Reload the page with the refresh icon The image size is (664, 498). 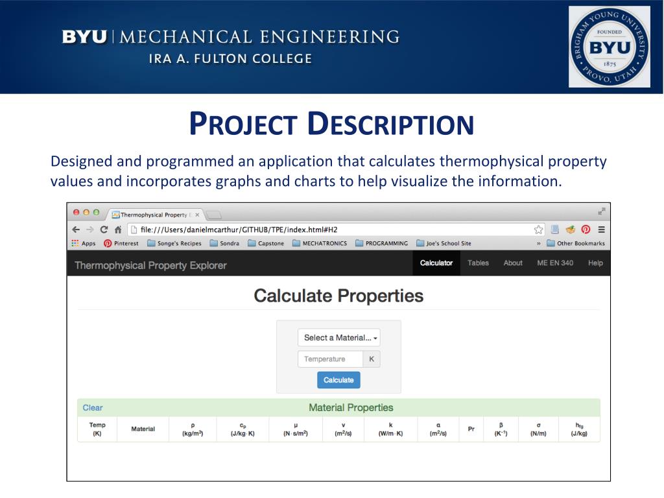click(104, 230)
